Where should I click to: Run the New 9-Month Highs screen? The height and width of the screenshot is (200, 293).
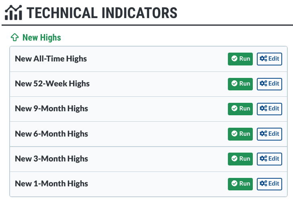[240, 108]
